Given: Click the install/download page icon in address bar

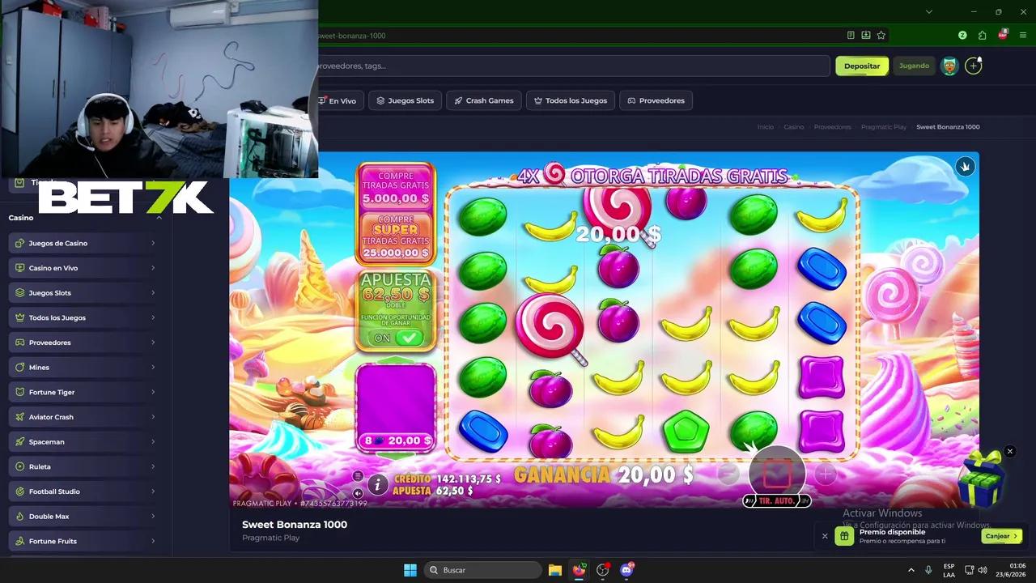Looking at the screenshot, I should point(866,36).
